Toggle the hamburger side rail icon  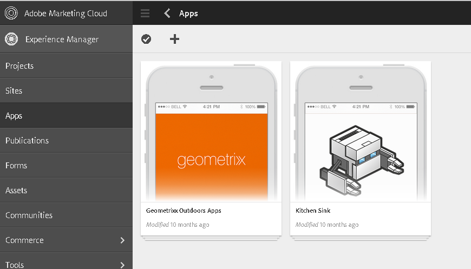click(145, 13)
